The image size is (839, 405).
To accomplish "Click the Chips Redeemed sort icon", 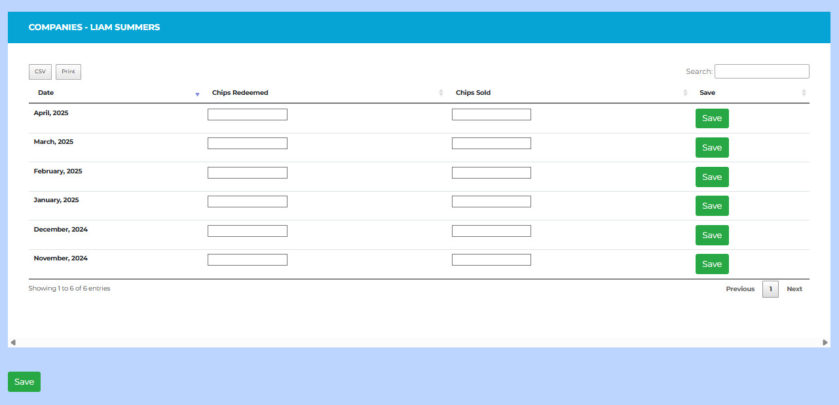I will click(x=441, y=93).
